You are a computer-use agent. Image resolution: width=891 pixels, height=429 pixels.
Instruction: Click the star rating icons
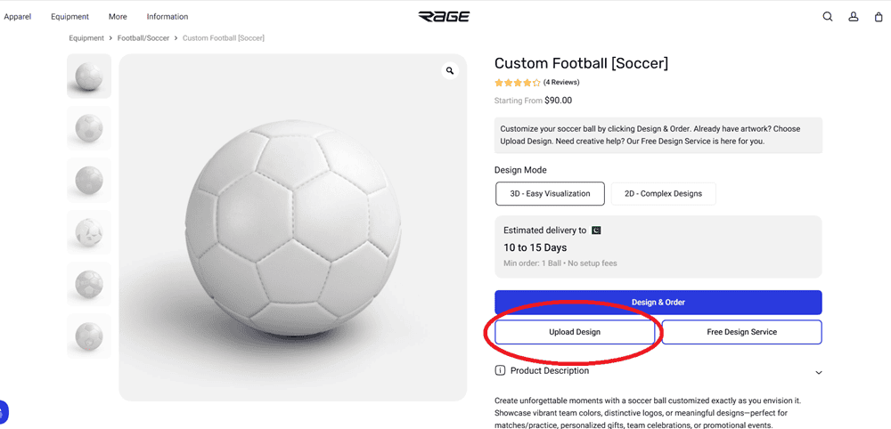point(518,83)
